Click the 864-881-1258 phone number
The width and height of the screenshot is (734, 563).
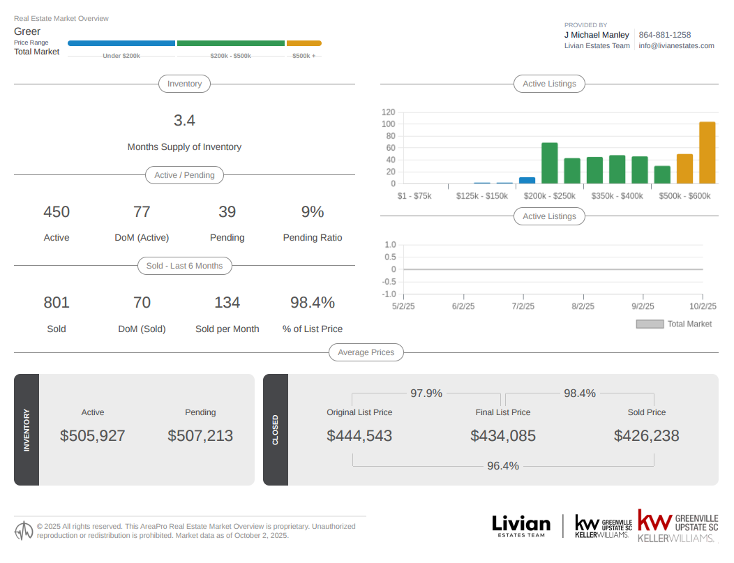[664, 35]
